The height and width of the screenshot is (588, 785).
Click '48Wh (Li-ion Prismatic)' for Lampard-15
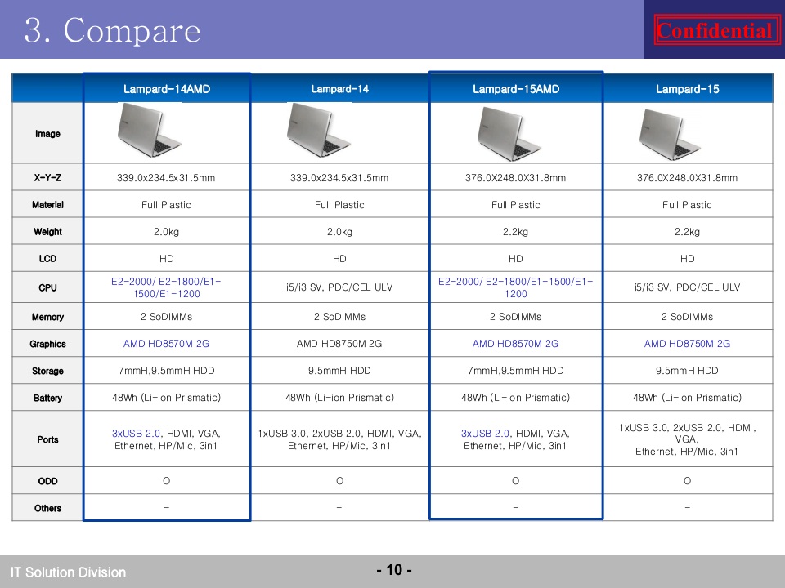point(687,398)
